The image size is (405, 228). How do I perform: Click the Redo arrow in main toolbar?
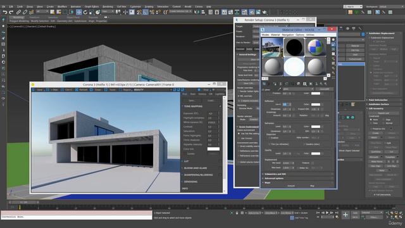11,12
